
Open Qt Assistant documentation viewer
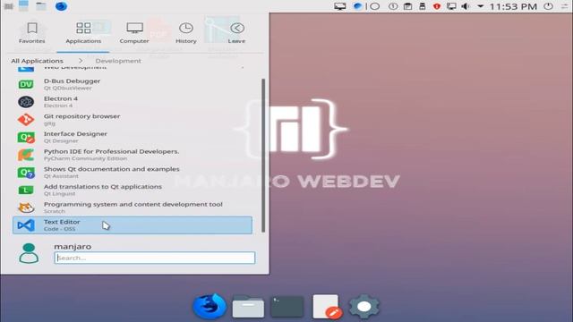coord(133,173)
